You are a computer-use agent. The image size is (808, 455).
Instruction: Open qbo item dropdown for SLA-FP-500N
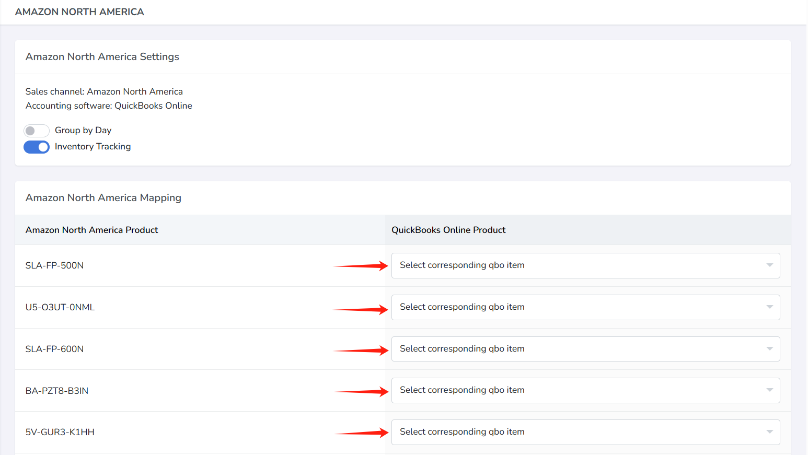(585, 265)
